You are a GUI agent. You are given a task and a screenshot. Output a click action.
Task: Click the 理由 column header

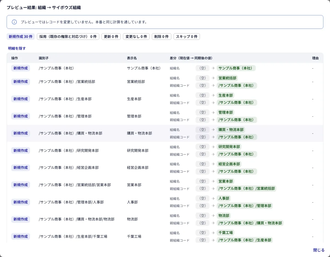click(x=315, y=58)
